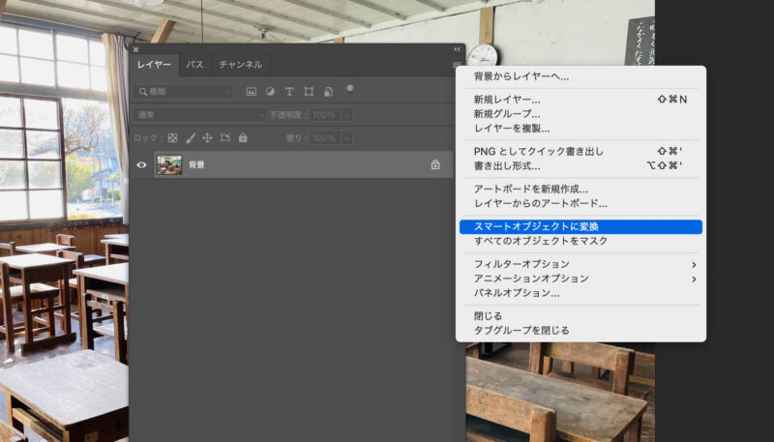Viewport: 774px width, 442px height.
Task: Expand アニメーションオプション submenu
Action: tap(580, 279)
